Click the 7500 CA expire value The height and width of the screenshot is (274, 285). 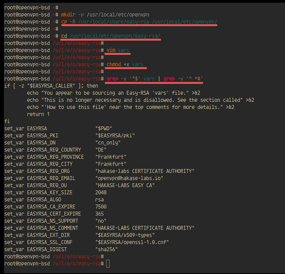coord(101,207)
